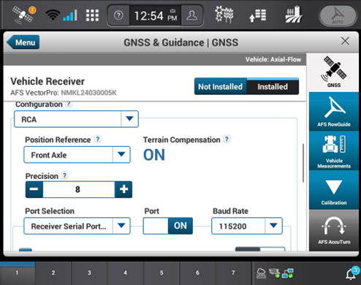Open the Front Axle position reference dropdown

77,155
